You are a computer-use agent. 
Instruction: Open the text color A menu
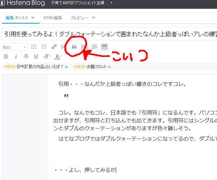(x=58, y=56)
